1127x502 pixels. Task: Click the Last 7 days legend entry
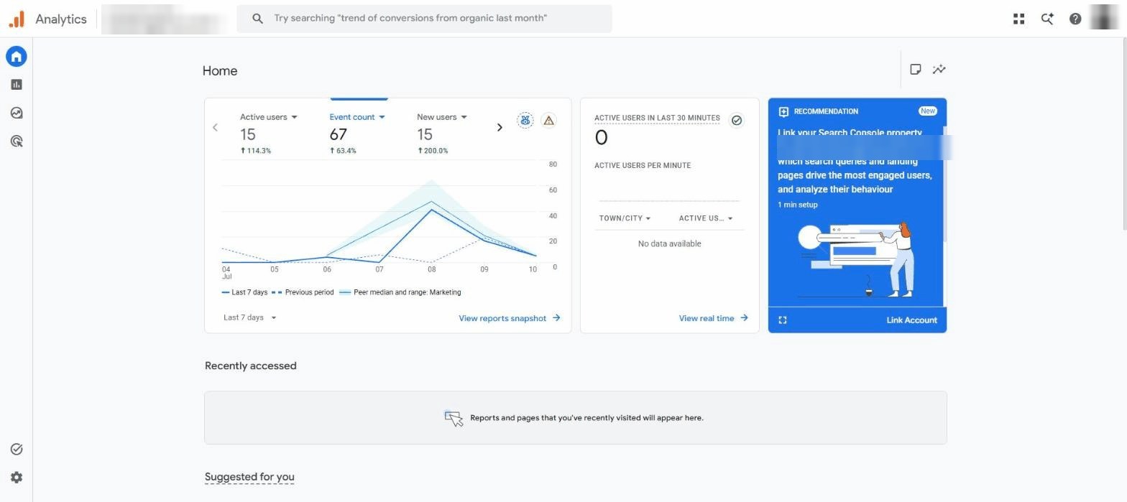(x=245, y=292)
